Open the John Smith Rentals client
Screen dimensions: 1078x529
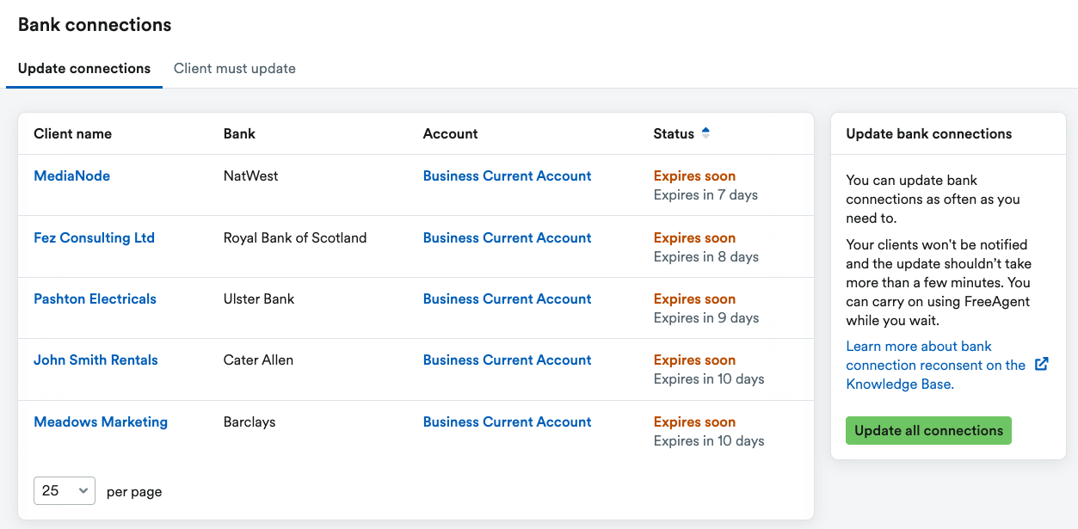tap(95, 360)
